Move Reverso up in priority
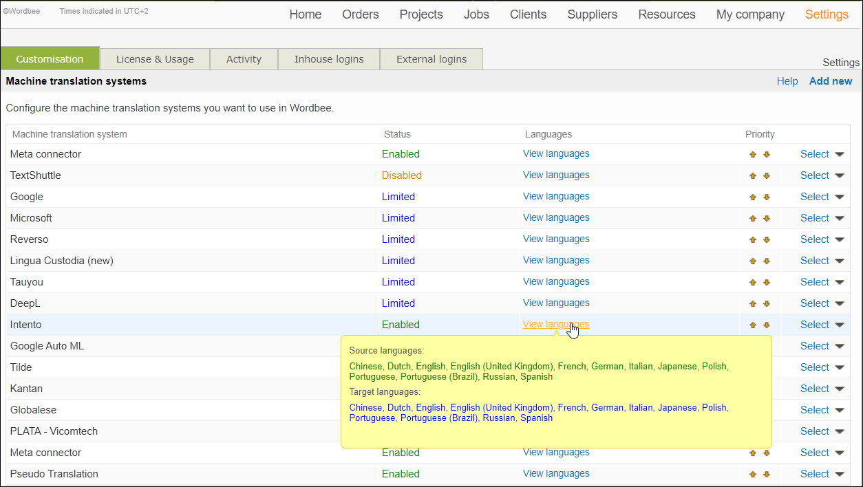The height and width of the screenshot is (487, 863). pyautogui.click(x=752, y=239)
